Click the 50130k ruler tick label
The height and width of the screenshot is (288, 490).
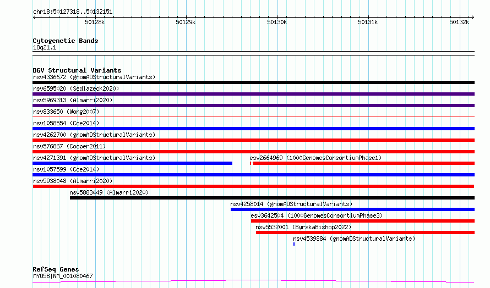(277, 22)
